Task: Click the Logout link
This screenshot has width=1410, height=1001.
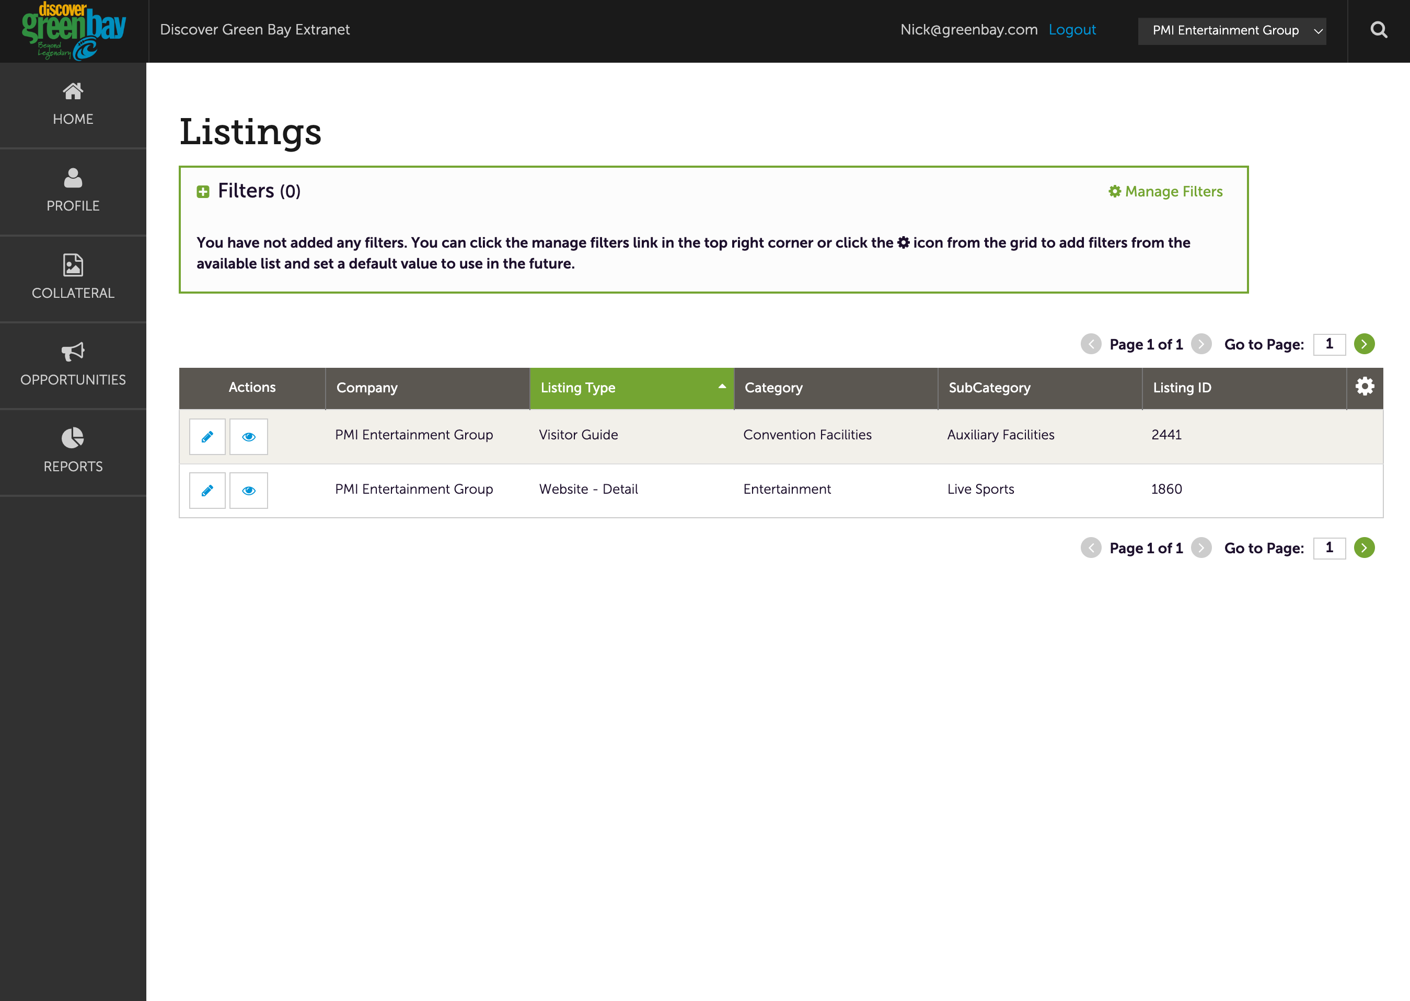Action: point(1071,30)
